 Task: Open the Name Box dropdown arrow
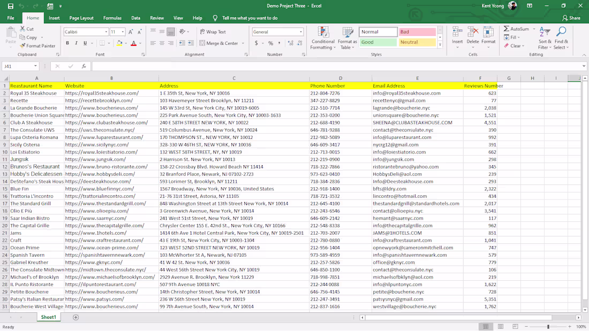click(x=35, y=66)
